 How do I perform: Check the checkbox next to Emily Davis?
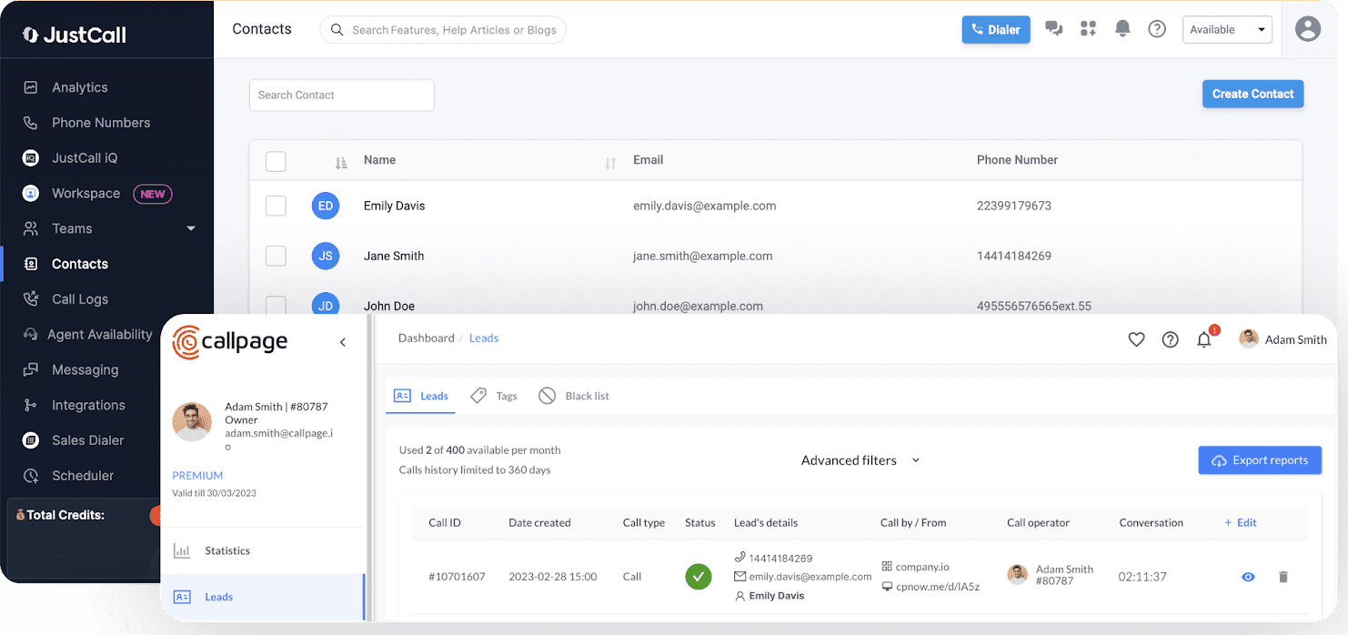(276, 206)
